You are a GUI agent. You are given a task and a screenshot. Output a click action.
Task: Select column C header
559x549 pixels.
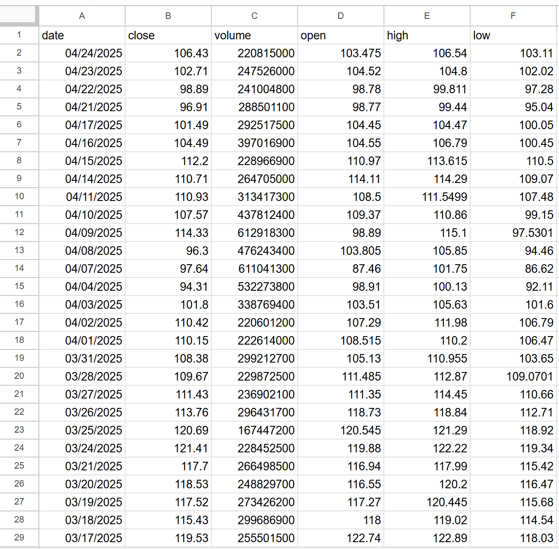tap(254, 16)
